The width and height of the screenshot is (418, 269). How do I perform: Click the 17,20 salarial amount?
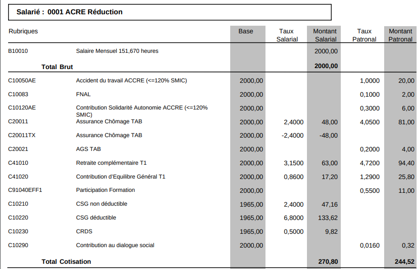[x=329, y=177]
